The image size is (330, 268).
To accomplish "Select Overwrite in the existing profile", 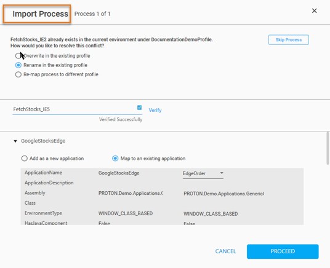I will (x=18, y=56).
